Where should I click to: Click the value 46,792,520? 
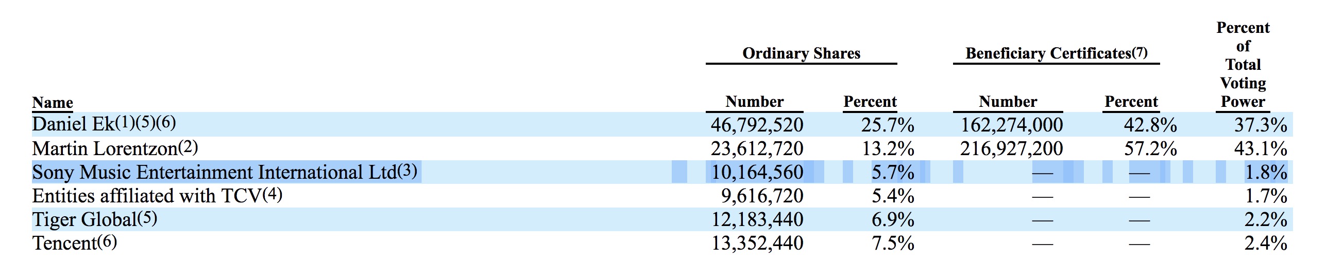point(757,124)
